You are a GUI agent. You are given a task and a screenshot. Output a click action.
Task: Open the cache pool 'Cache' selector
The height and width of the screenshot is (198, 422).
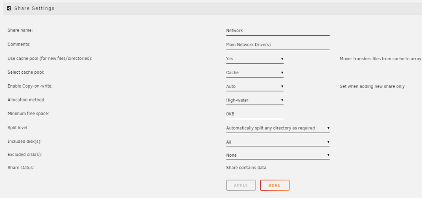[x=254, y=73]
